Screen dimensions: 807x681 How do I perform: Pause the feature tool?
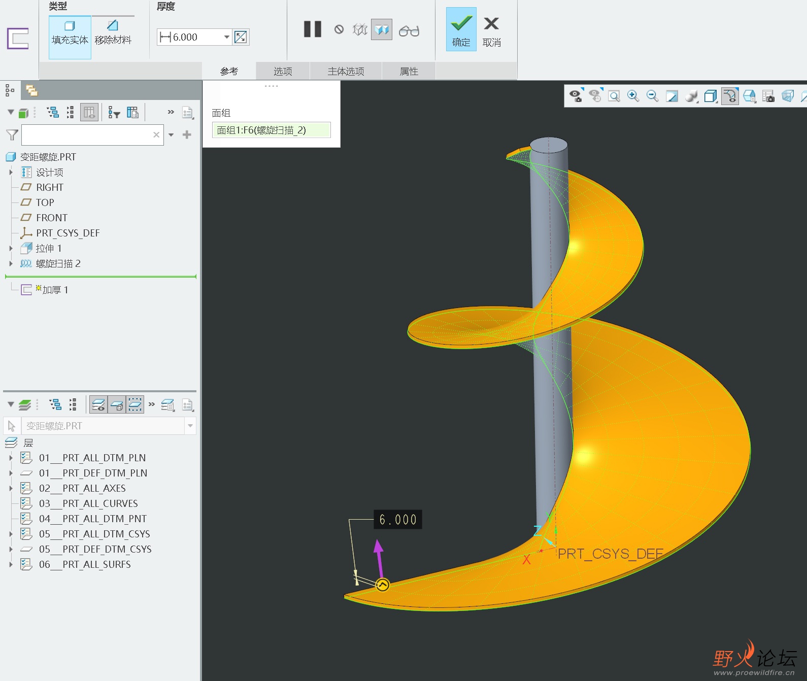(x=313, y=29)
